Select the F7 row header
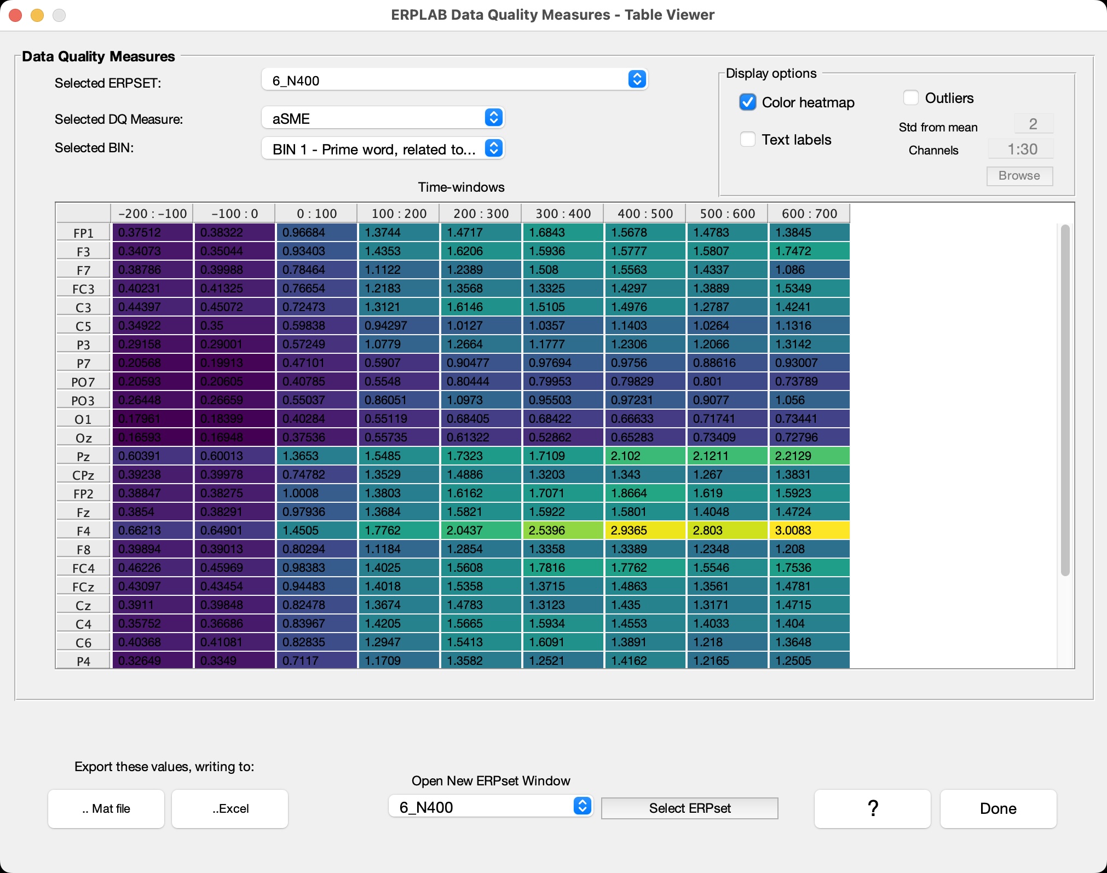Viewport: 1107px width, 873px height. point(83,270)
